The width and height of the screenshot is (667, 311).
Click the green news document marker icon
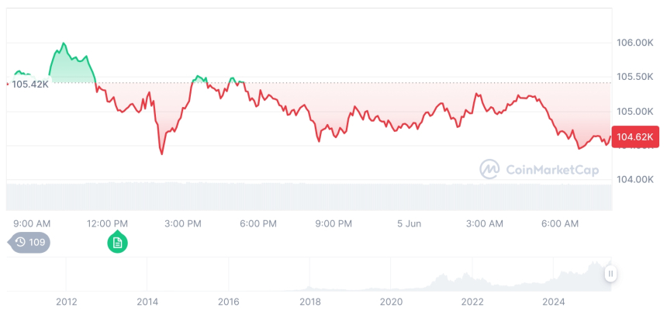click(117, 243)
